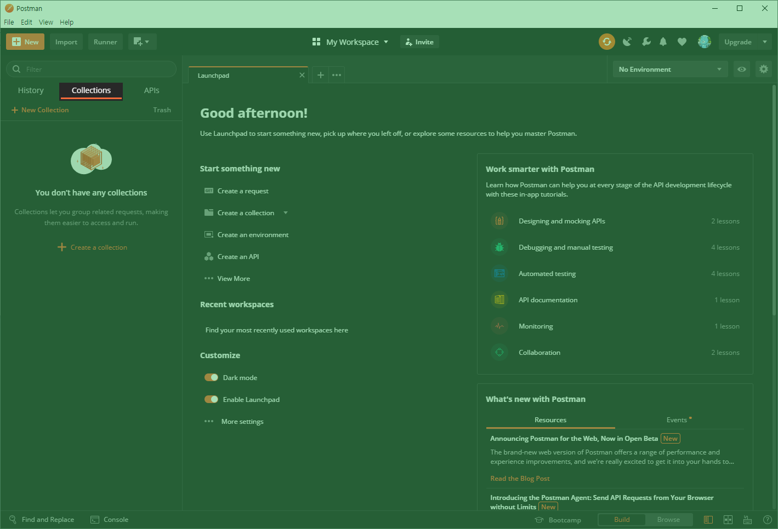The width and height of the screenshot is (778, 529).
Task: Click the New button
Action: (25, 42)
